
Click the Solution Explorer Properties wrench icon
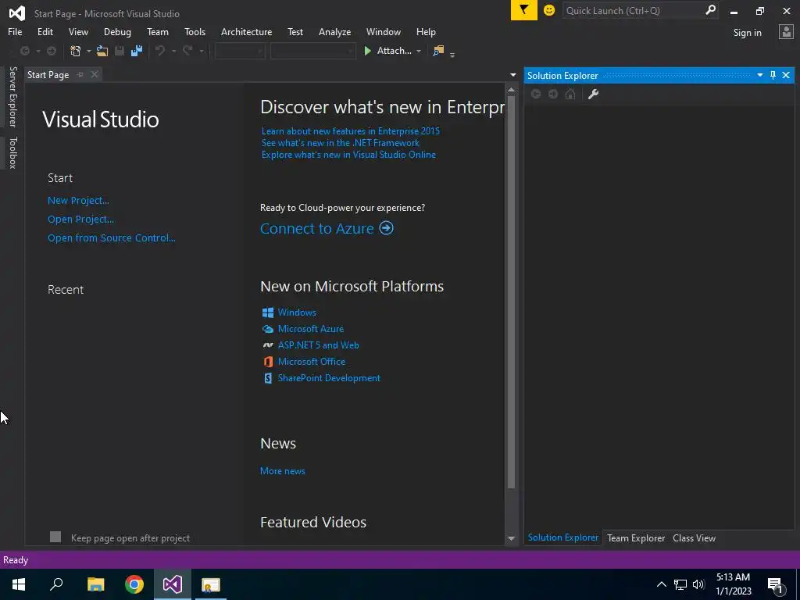pos(594,94)
